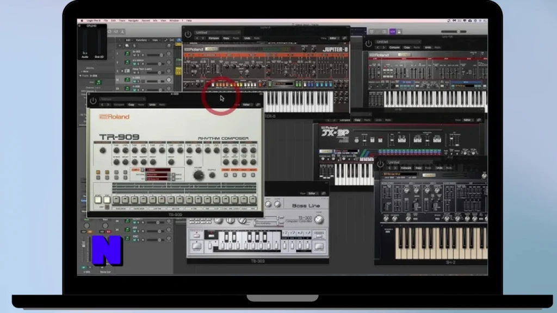Image resolution: width=557 pixels, height=313 pixels.
Task: Select previous preset arrow in Jupiter-8 window
Action: [x=197, y=38]
